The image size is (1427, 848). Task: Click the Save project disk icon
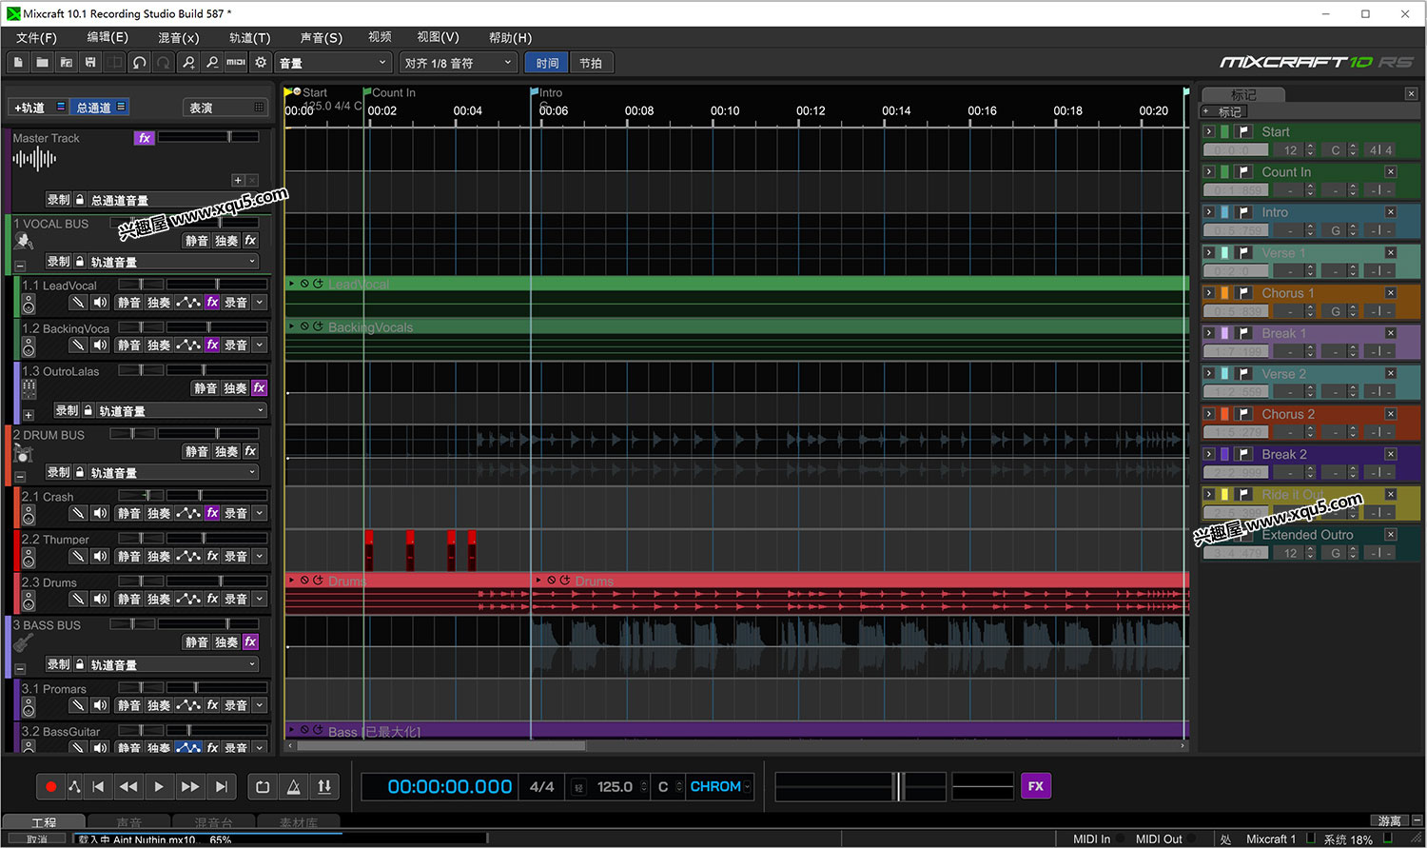pyautogui.click(x=90, y=63)
